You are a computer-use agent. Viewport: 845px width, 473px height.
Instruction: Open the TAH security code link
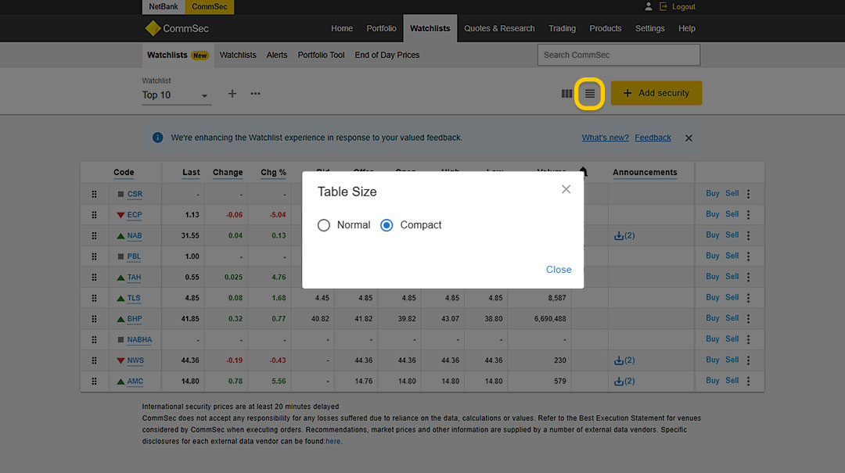click(x=135, y=278)
